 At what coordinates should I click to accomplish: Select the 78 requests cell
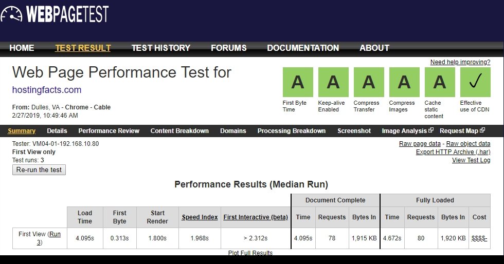[x=332, y=238]
